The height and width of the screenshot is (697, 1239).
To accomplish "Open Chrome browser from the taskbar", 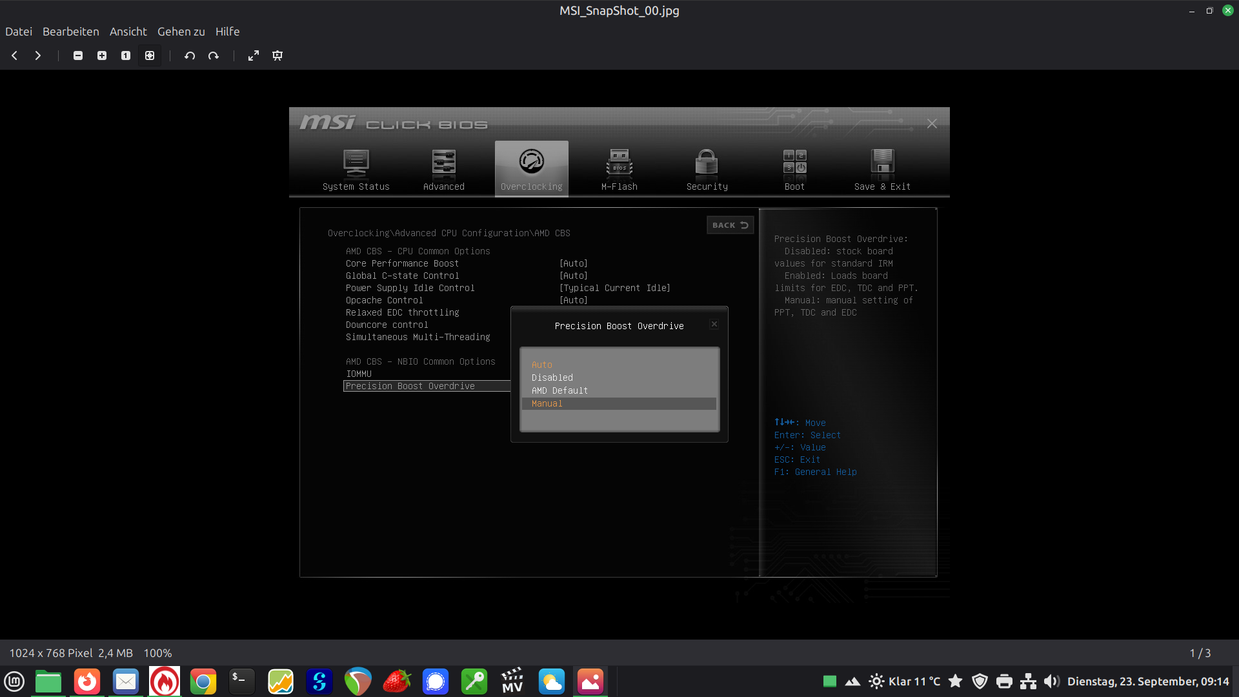I will pyautogui.click(x=203, y=682).
